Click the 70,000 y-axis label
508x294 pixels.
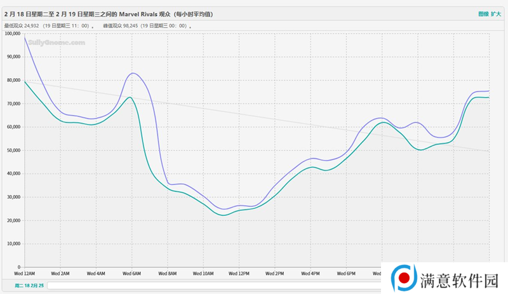click(13, 104)
